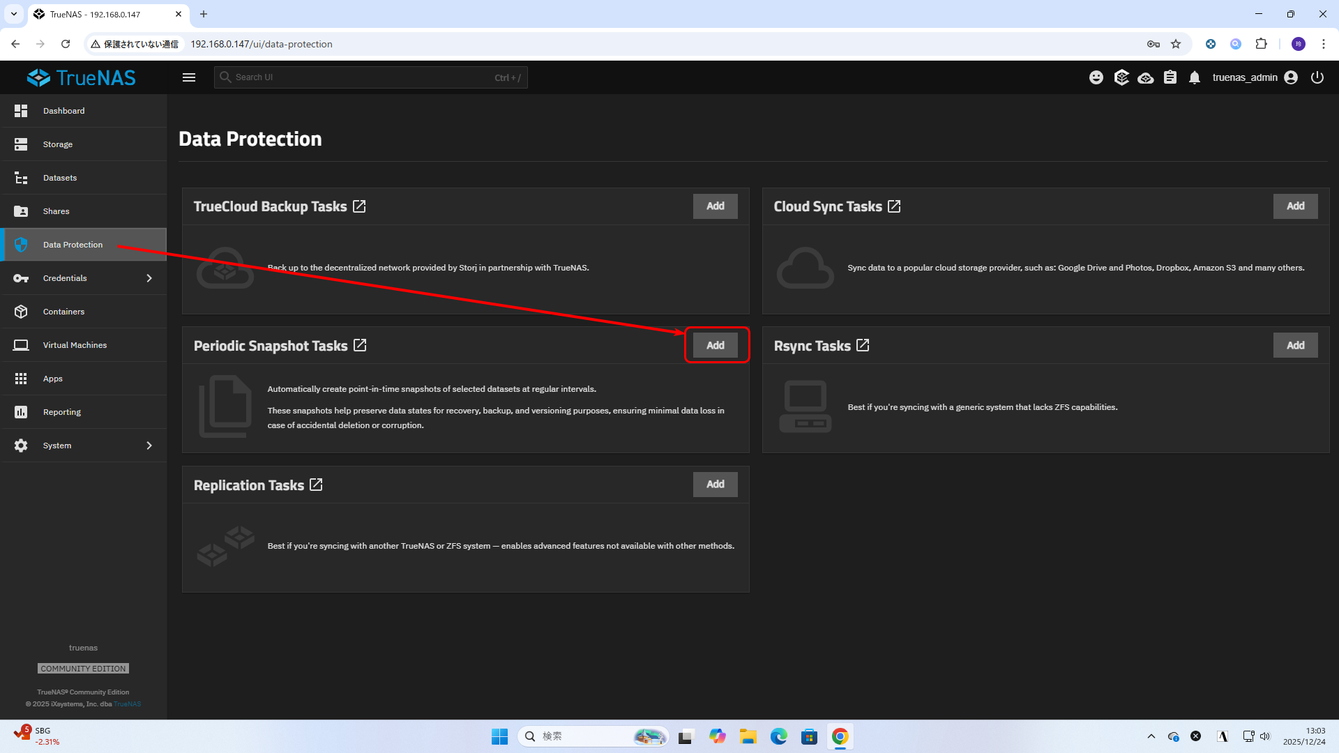This screenshot has height=753, width=1339.
Task: Open the Jobs clipboard icon
Action: [1170, 77]
